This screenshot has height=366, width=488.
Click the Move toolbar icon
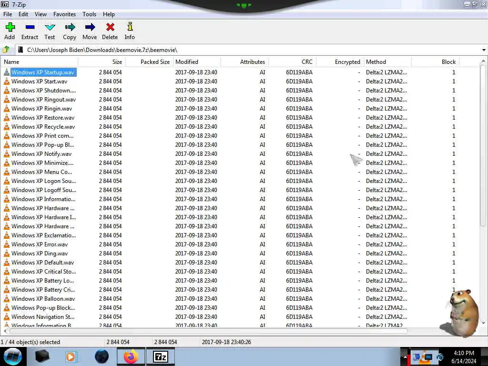[x=90, y=27]
